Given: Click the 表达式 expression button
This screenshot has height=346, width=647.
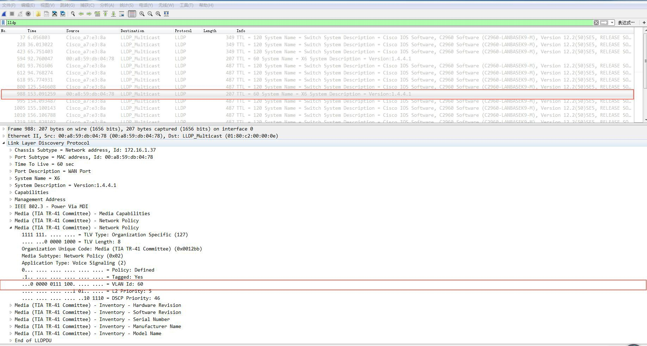Looking at the screenshot, I should [626, 23].
